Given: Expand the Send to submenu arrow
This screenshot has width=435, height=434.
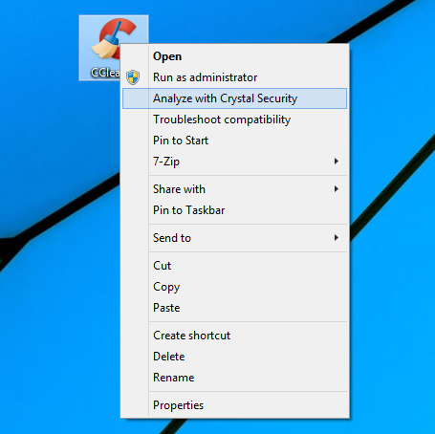Looking at the screenshot, I should click(337, 238).
